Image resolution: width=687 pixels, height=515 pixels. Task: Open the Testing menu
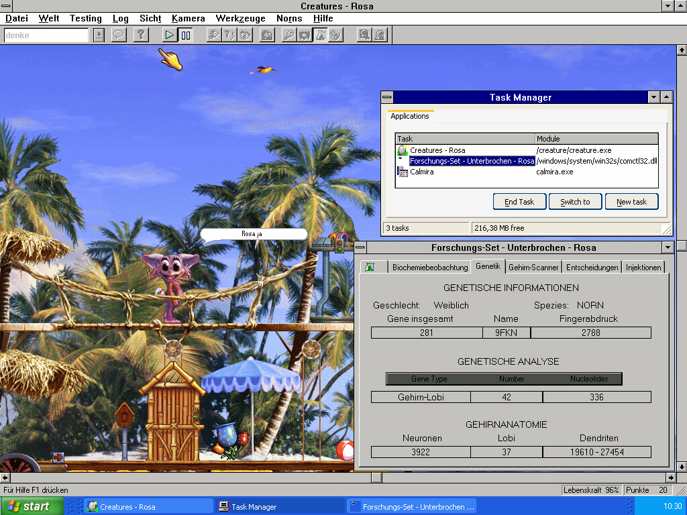[x=85, y=18]
